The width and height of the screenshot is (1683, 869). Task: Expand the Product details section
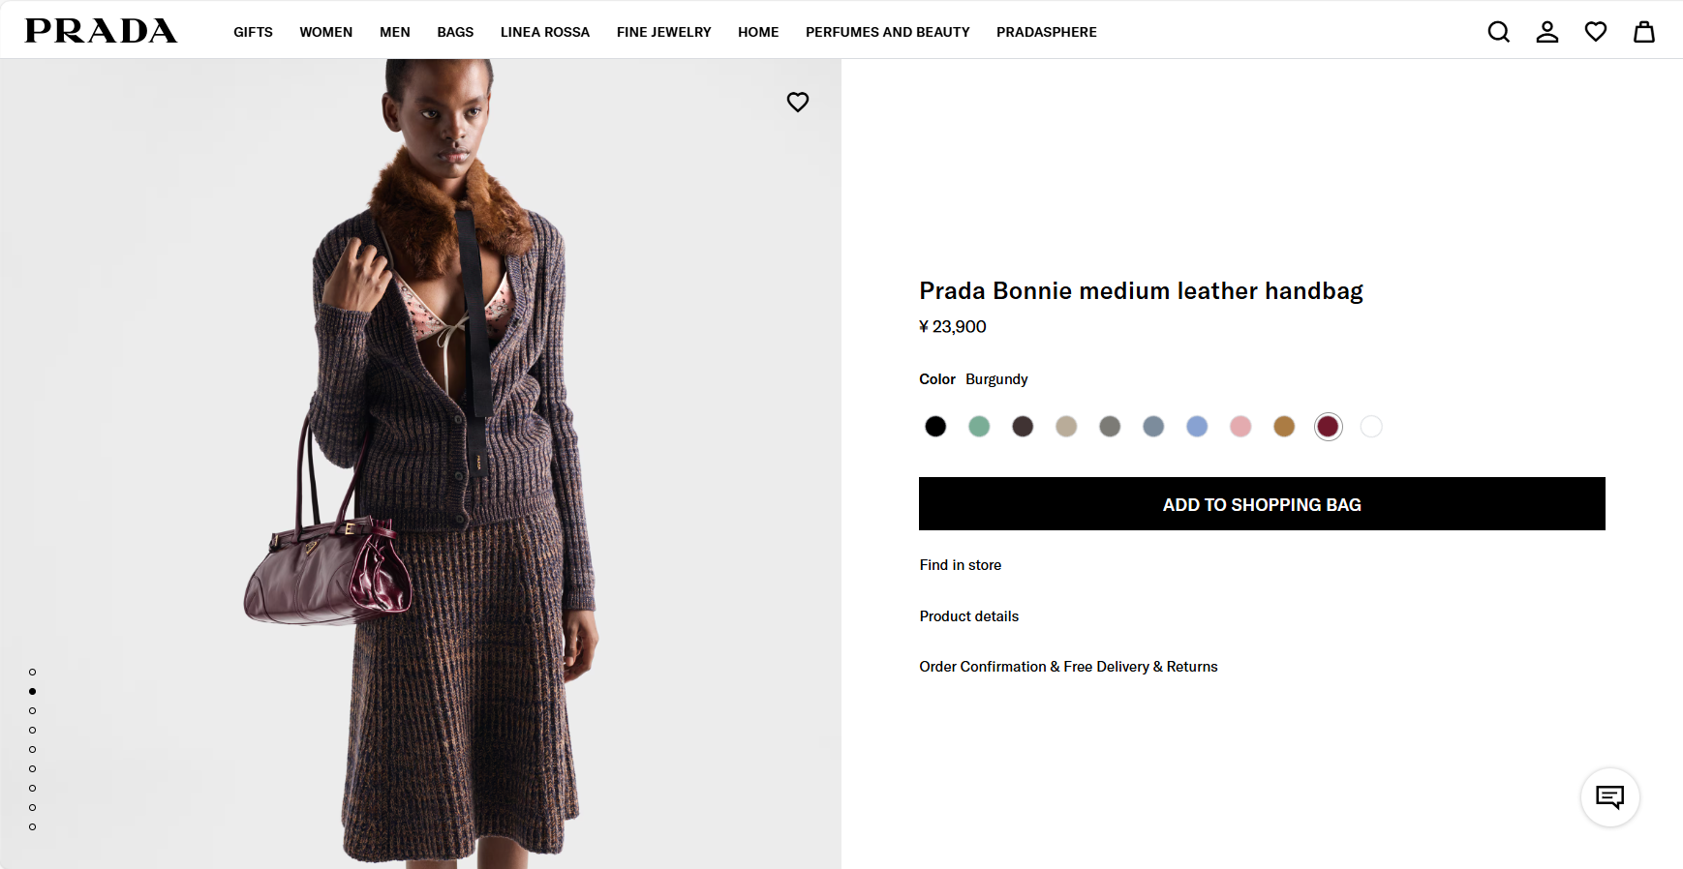tap(968, 616)
